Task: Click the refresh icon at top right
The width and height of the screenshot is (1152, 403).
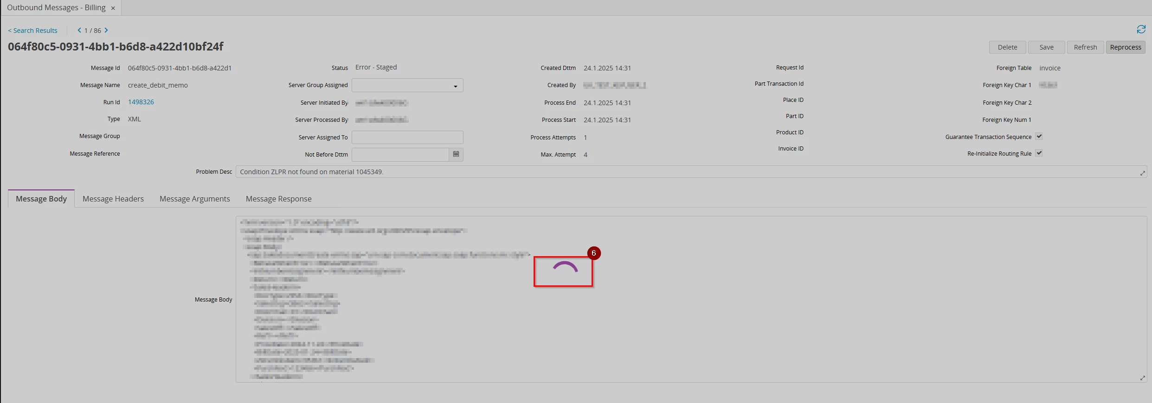Action: pyautogui.click(x=1141, y=30)
